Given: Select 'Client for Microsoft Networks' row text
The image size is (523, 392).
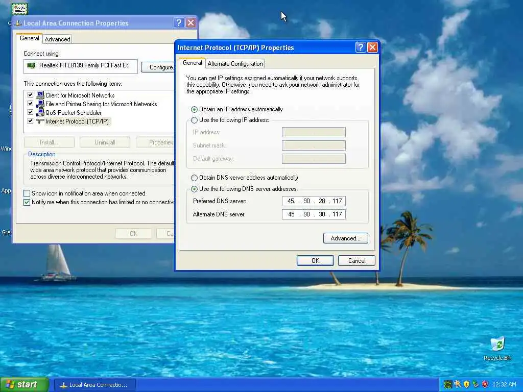Looking at the screenshot, I should coord(80,95).
